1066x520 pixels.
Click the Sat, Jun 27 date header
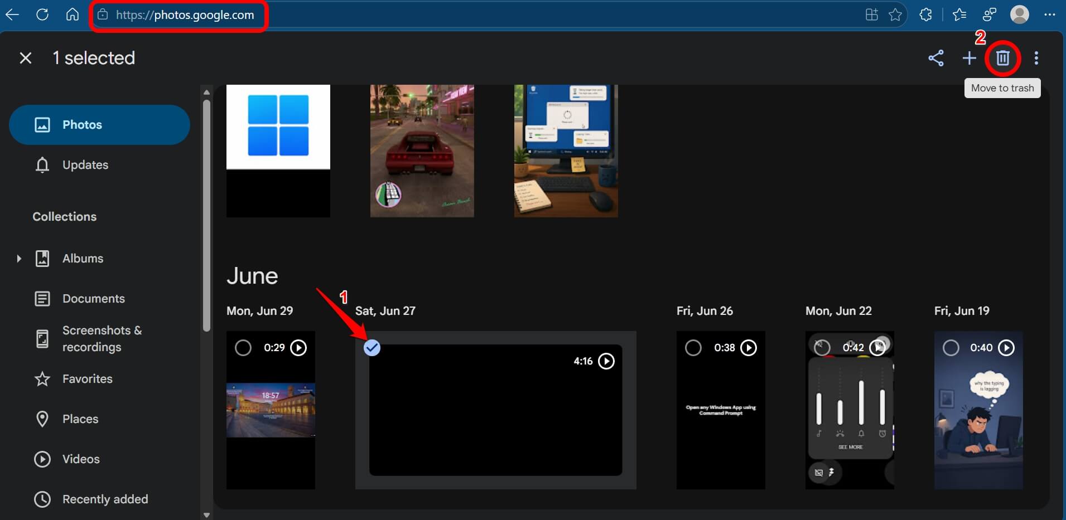point(385,311)
